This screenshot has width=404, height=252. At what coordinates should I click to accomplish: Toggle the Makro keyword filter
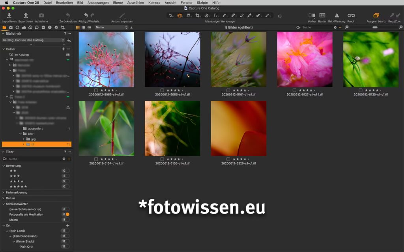67,220
